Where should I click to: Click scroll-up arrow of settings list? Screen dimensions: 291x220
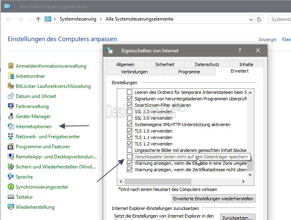tap(250, 92)
